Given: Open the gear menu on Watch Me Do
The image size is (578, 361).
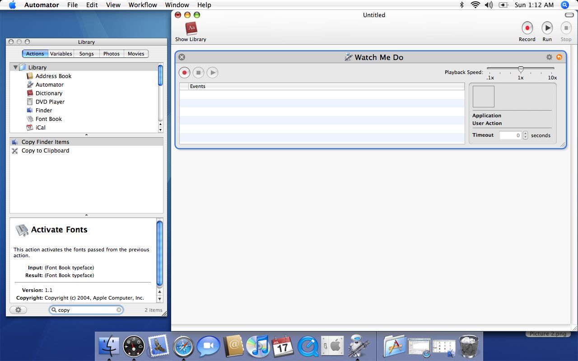Looking at the screenshot, I should point(549,57).
